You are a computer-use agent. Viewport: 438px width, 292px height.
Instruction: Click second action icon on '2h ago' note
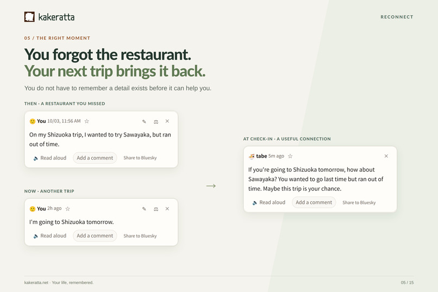point(156,209)
